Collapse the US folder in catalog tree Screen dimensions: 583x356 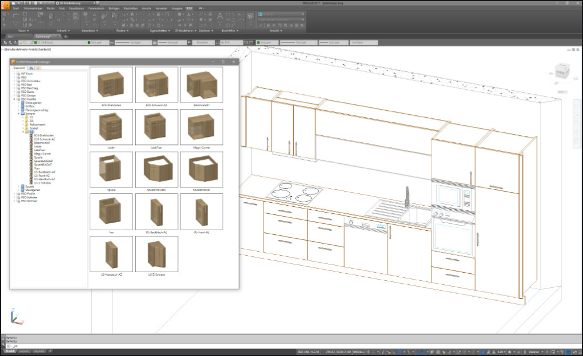(x=23, y=132)
